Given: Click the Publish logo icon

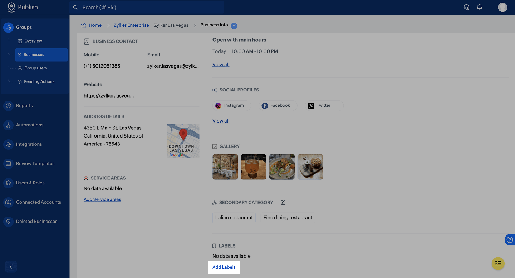Looking at the screenshot, I should 11,7.
